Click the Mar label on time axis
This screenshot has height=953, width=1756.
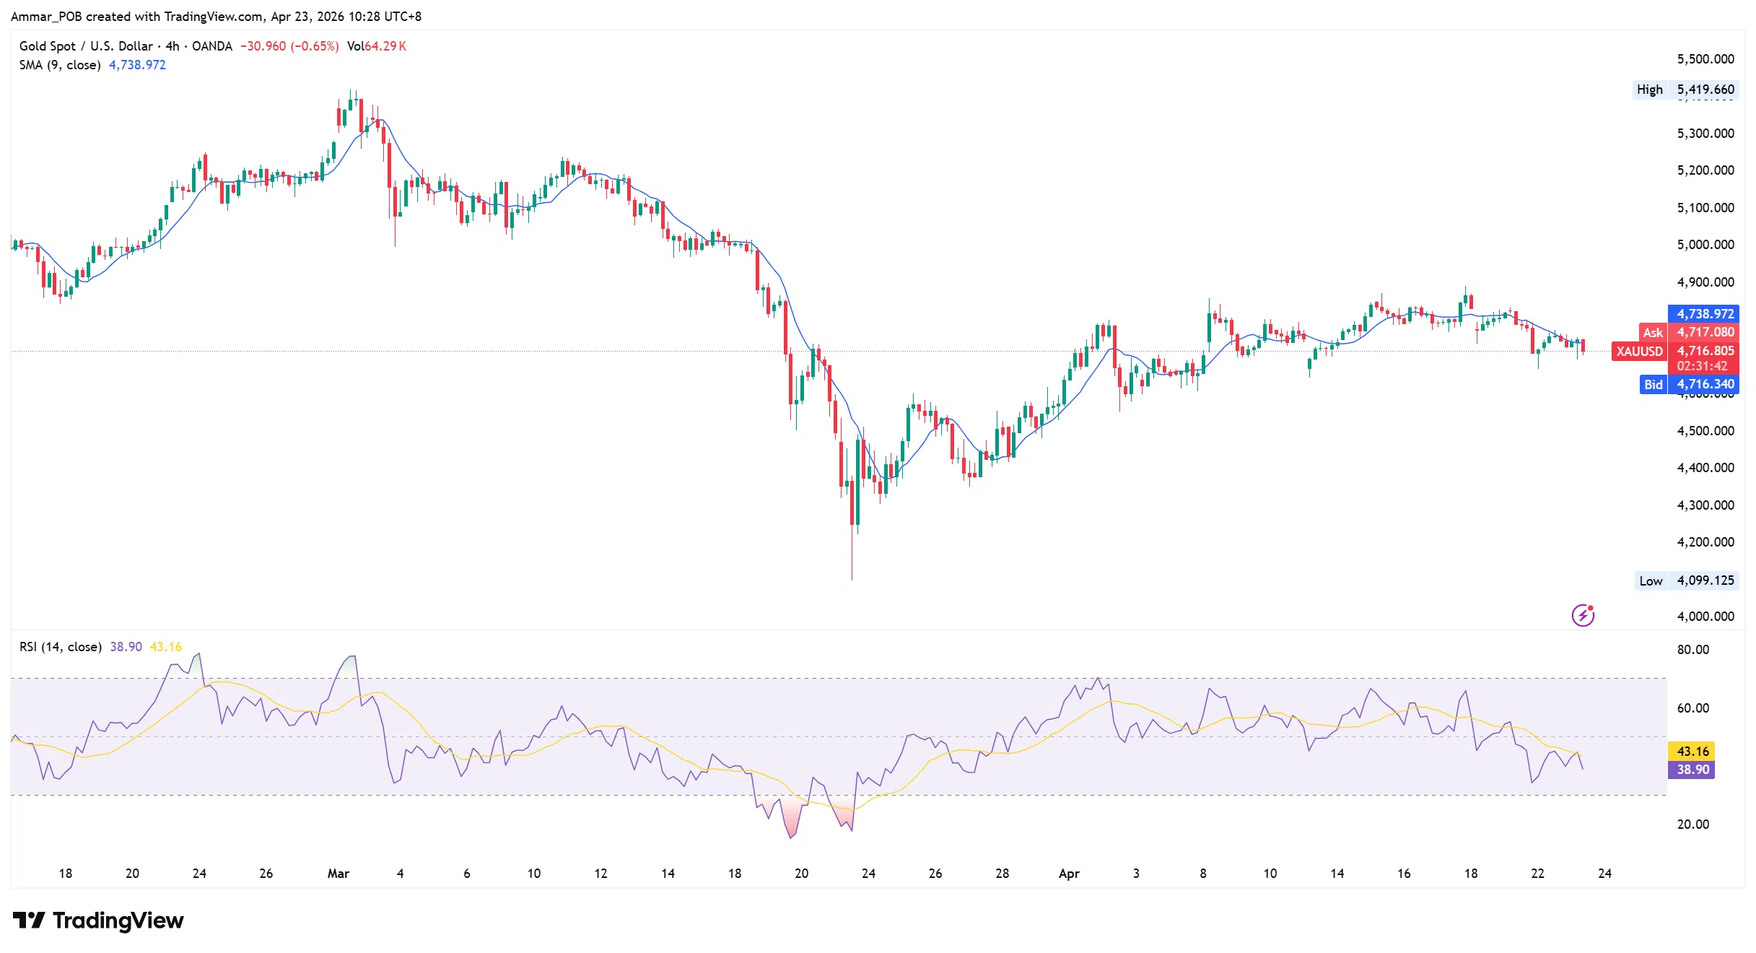coord(338,874)
